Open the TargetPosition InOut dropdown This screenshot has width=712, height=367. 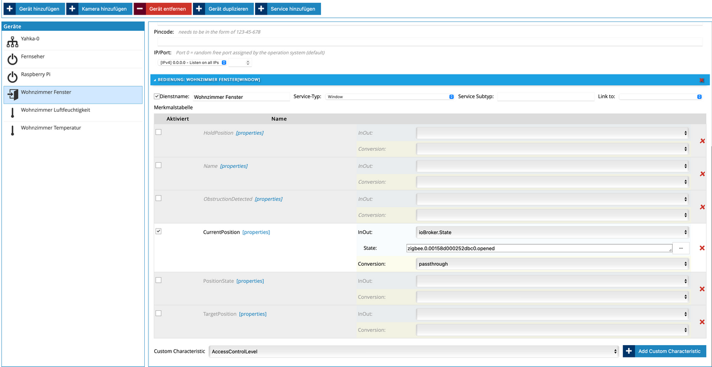552,314
